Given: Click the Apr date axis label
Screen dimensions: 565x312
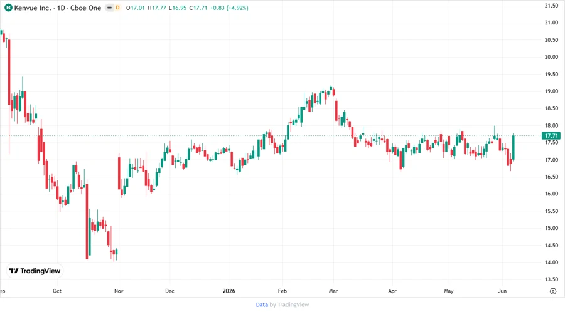Looking at the screenshot, I should click(392, 291).
